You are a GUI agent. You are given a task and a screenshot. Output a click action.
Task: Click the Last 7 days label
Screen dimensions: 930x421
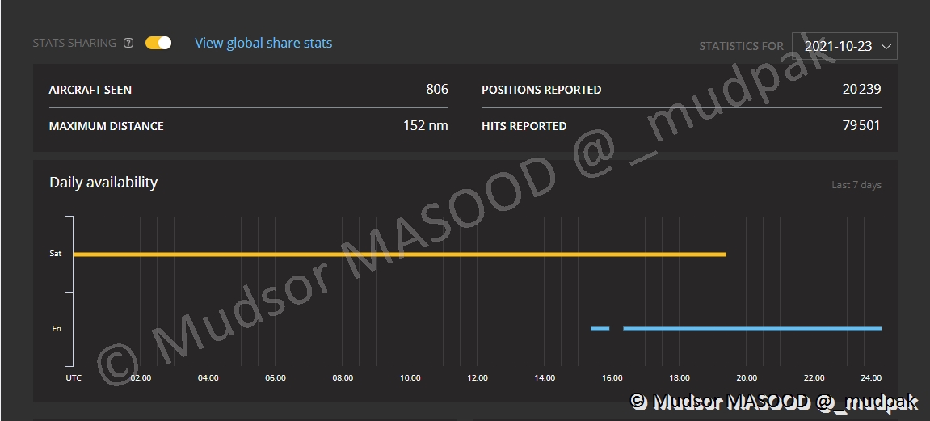tap(856, 185)
